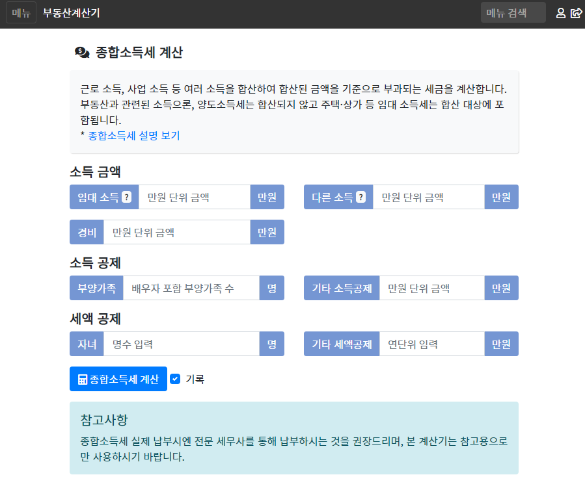Click the 명 unit after 자녀

coord(271,344)
